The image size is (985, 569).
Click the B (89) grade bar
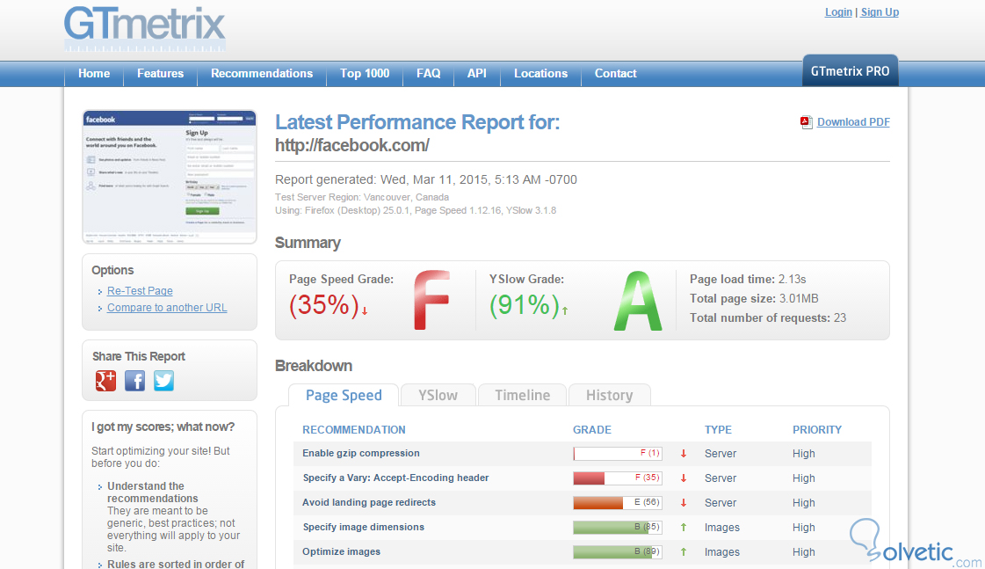(618, 552)
